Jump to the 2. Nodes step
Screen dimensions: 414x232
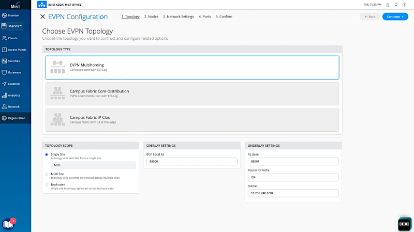[x=151, y=17]
